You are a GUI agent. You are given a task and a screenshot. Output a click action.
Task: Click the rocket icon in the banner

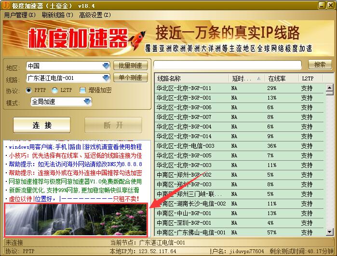[x=137, y=40]
